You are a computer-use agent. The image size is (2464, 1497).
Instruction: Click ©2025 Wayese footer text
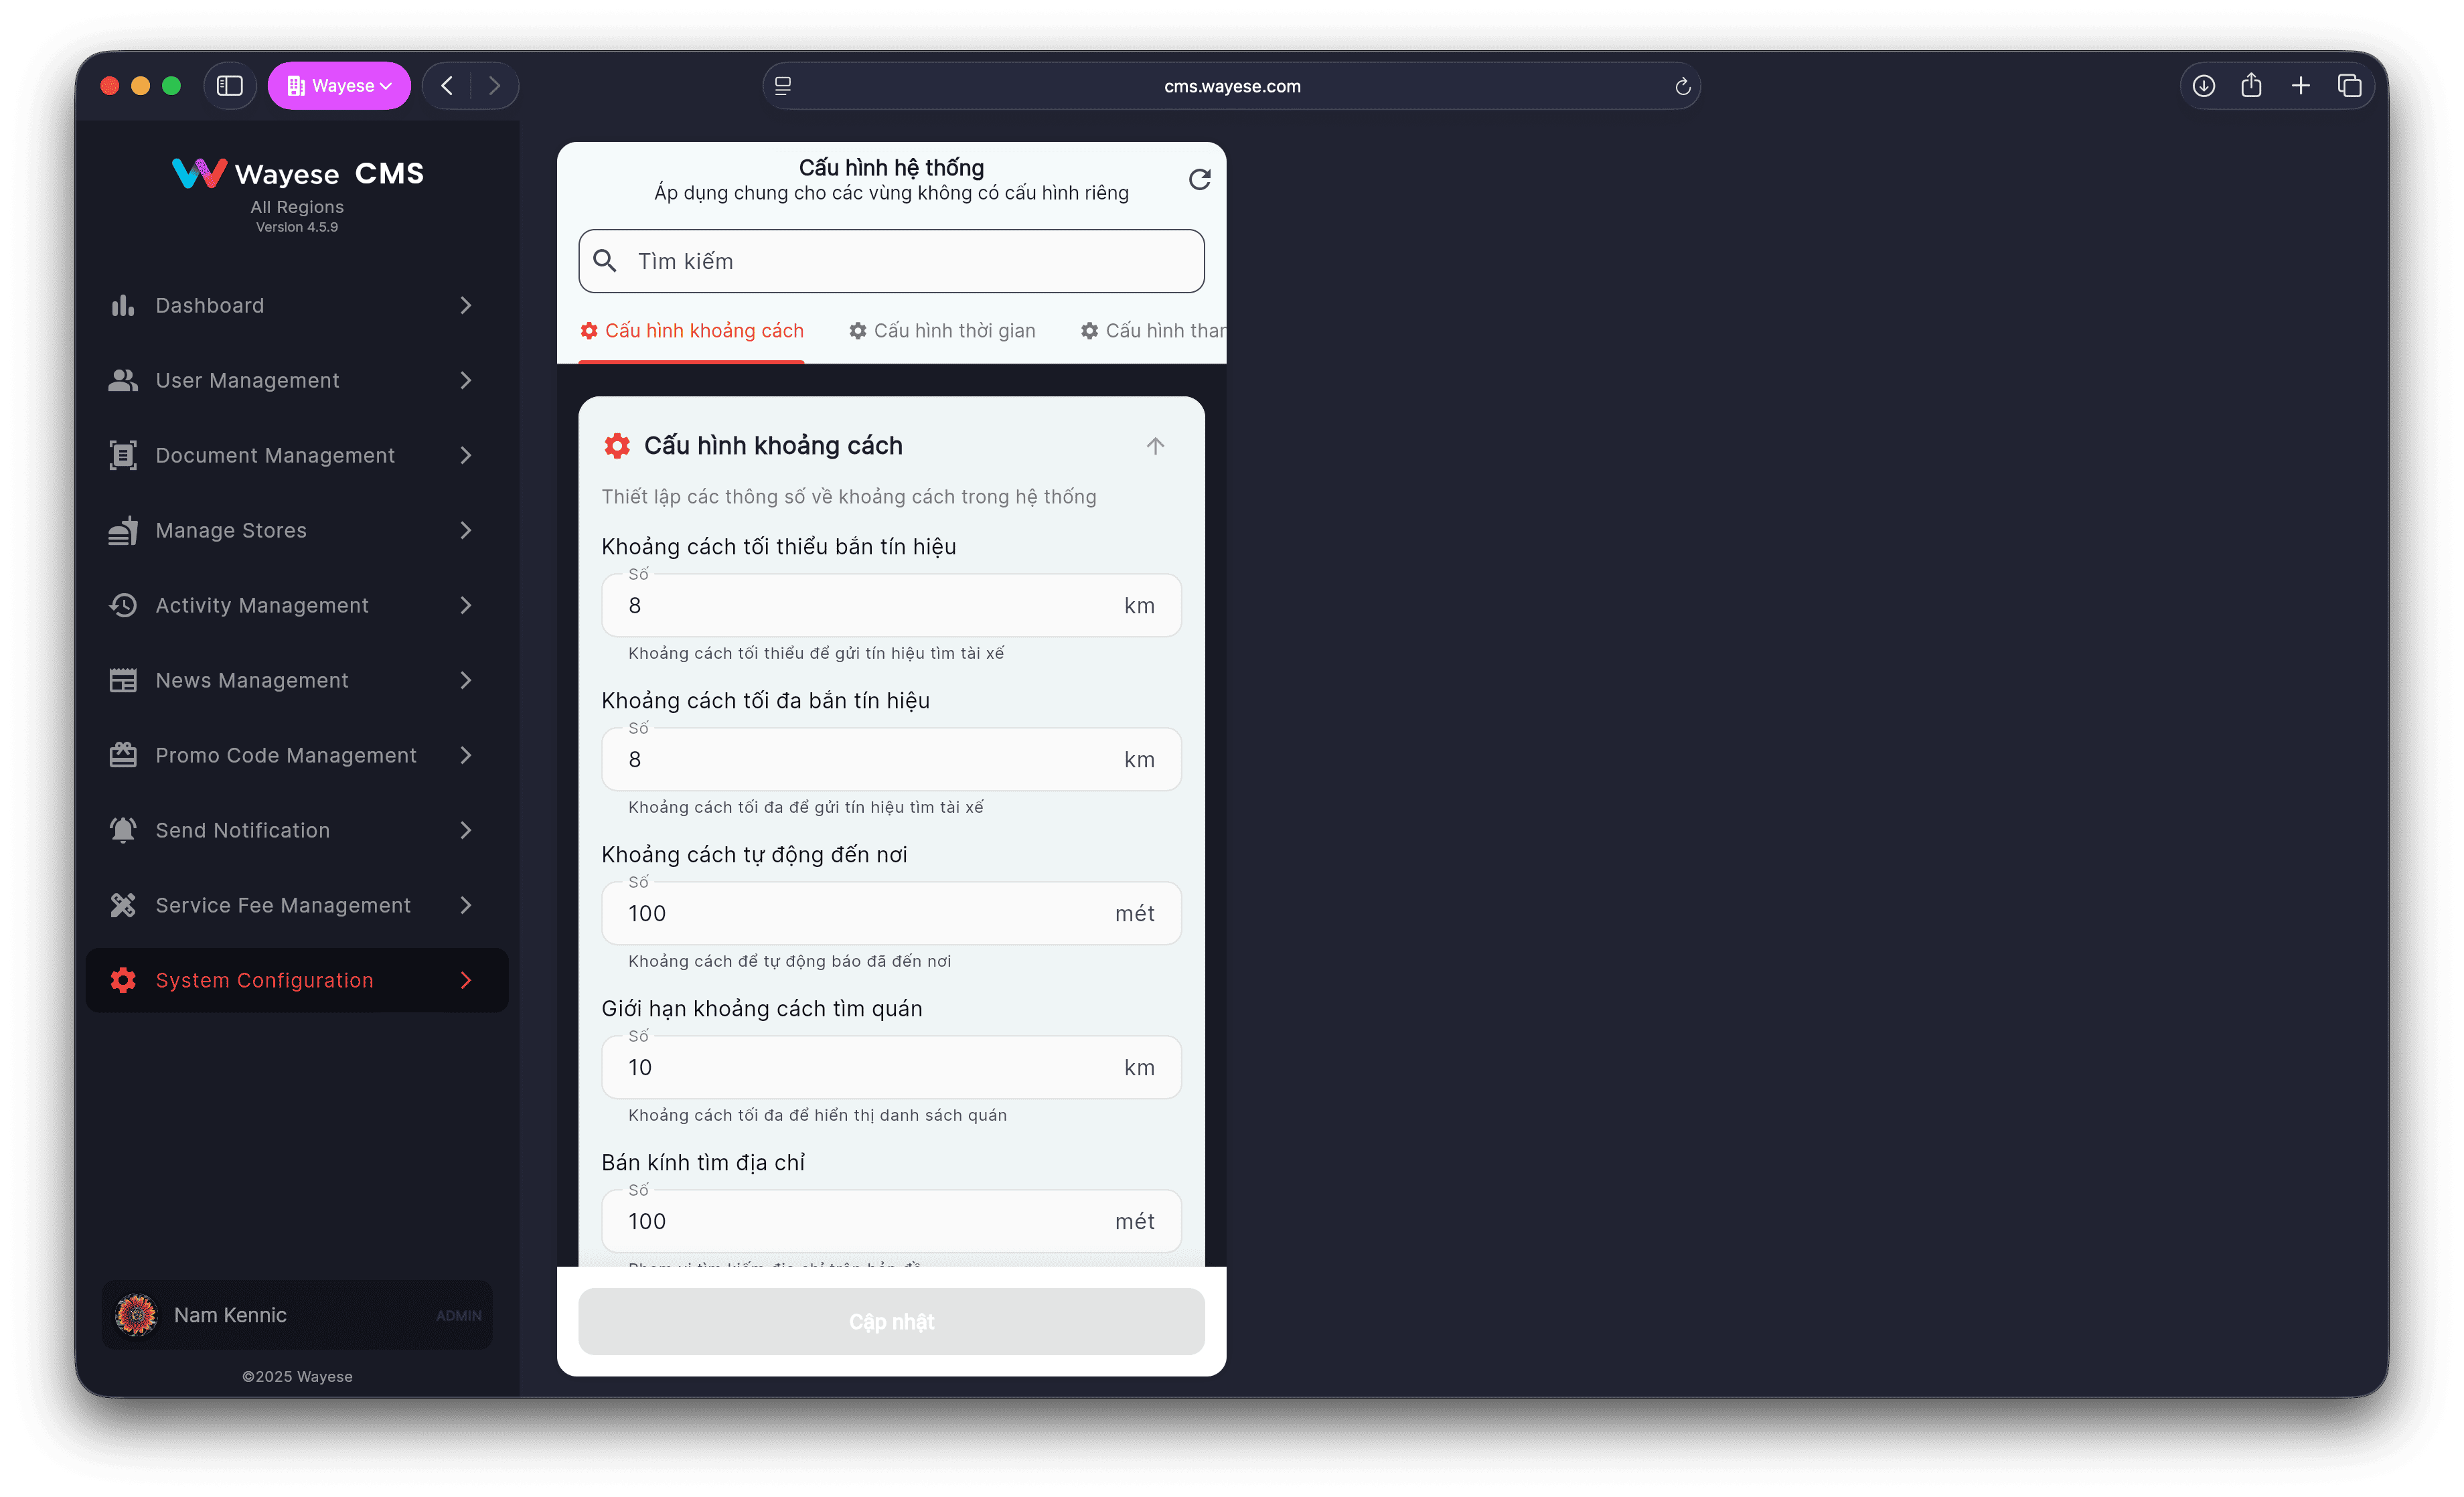pyautogui.click(x=297, y=1377)
